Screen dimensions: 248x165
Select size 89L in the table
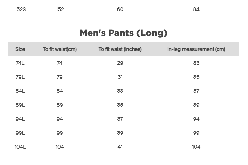click(x=20, y=105)
